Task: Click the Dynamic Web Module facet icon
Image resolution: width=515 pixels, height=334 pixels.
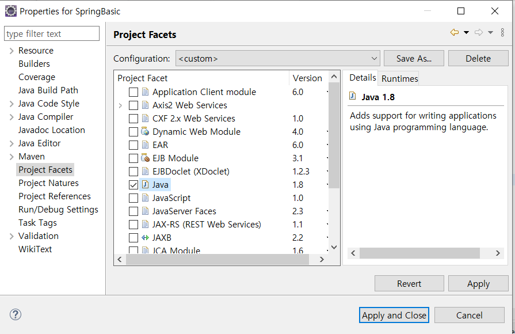Action: coord(145,131)
